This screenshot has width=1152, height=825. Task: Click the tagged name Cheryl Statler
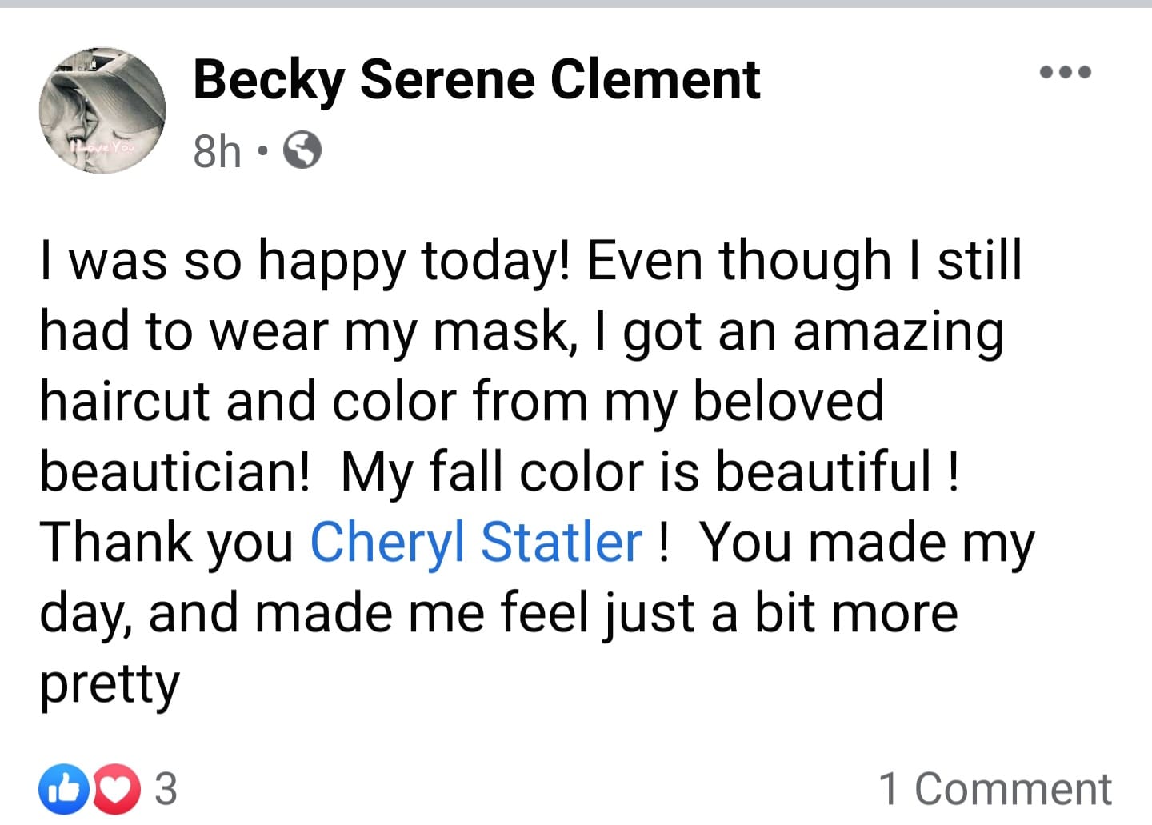point(476,542)
